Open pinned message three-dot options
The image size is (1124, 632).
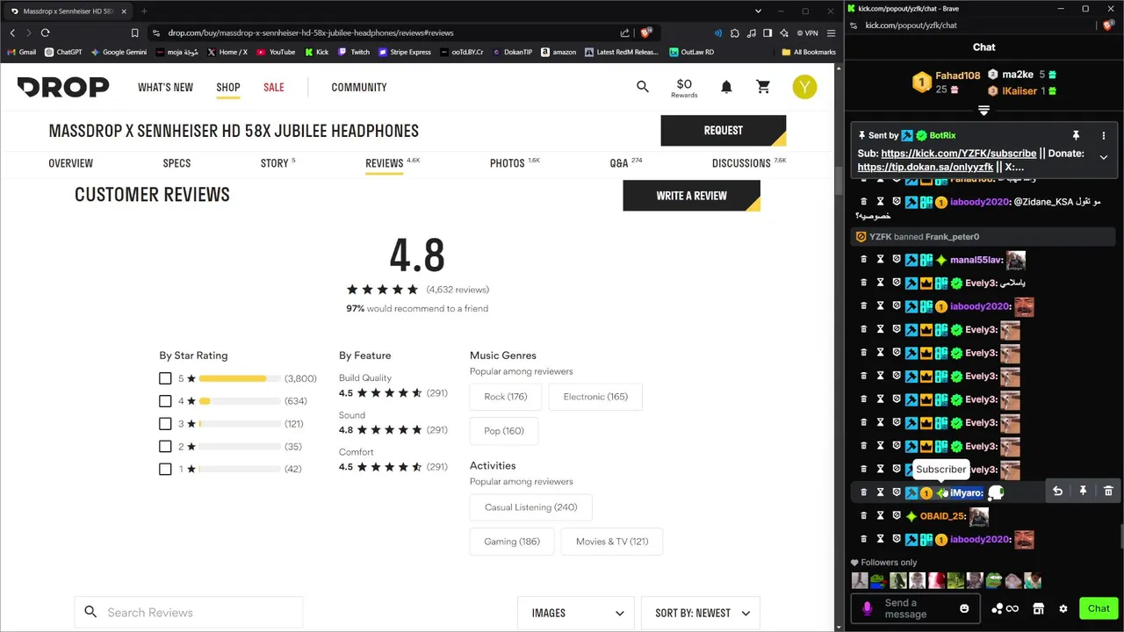point(1103,135)
